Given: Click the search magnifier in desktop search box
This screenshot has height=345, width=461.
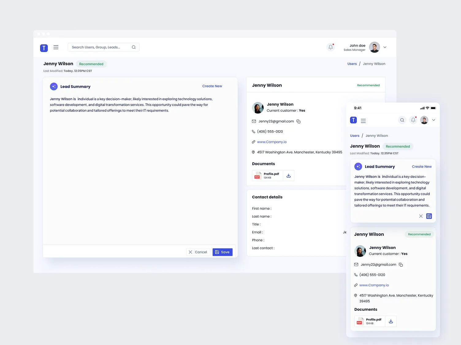Looking at the screenshot, I should click(134, 47).
